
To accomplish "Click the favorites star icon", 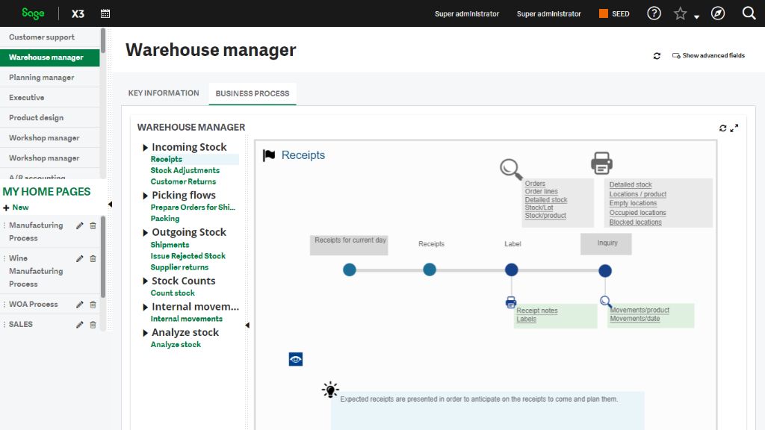I will tap(680, 13).
